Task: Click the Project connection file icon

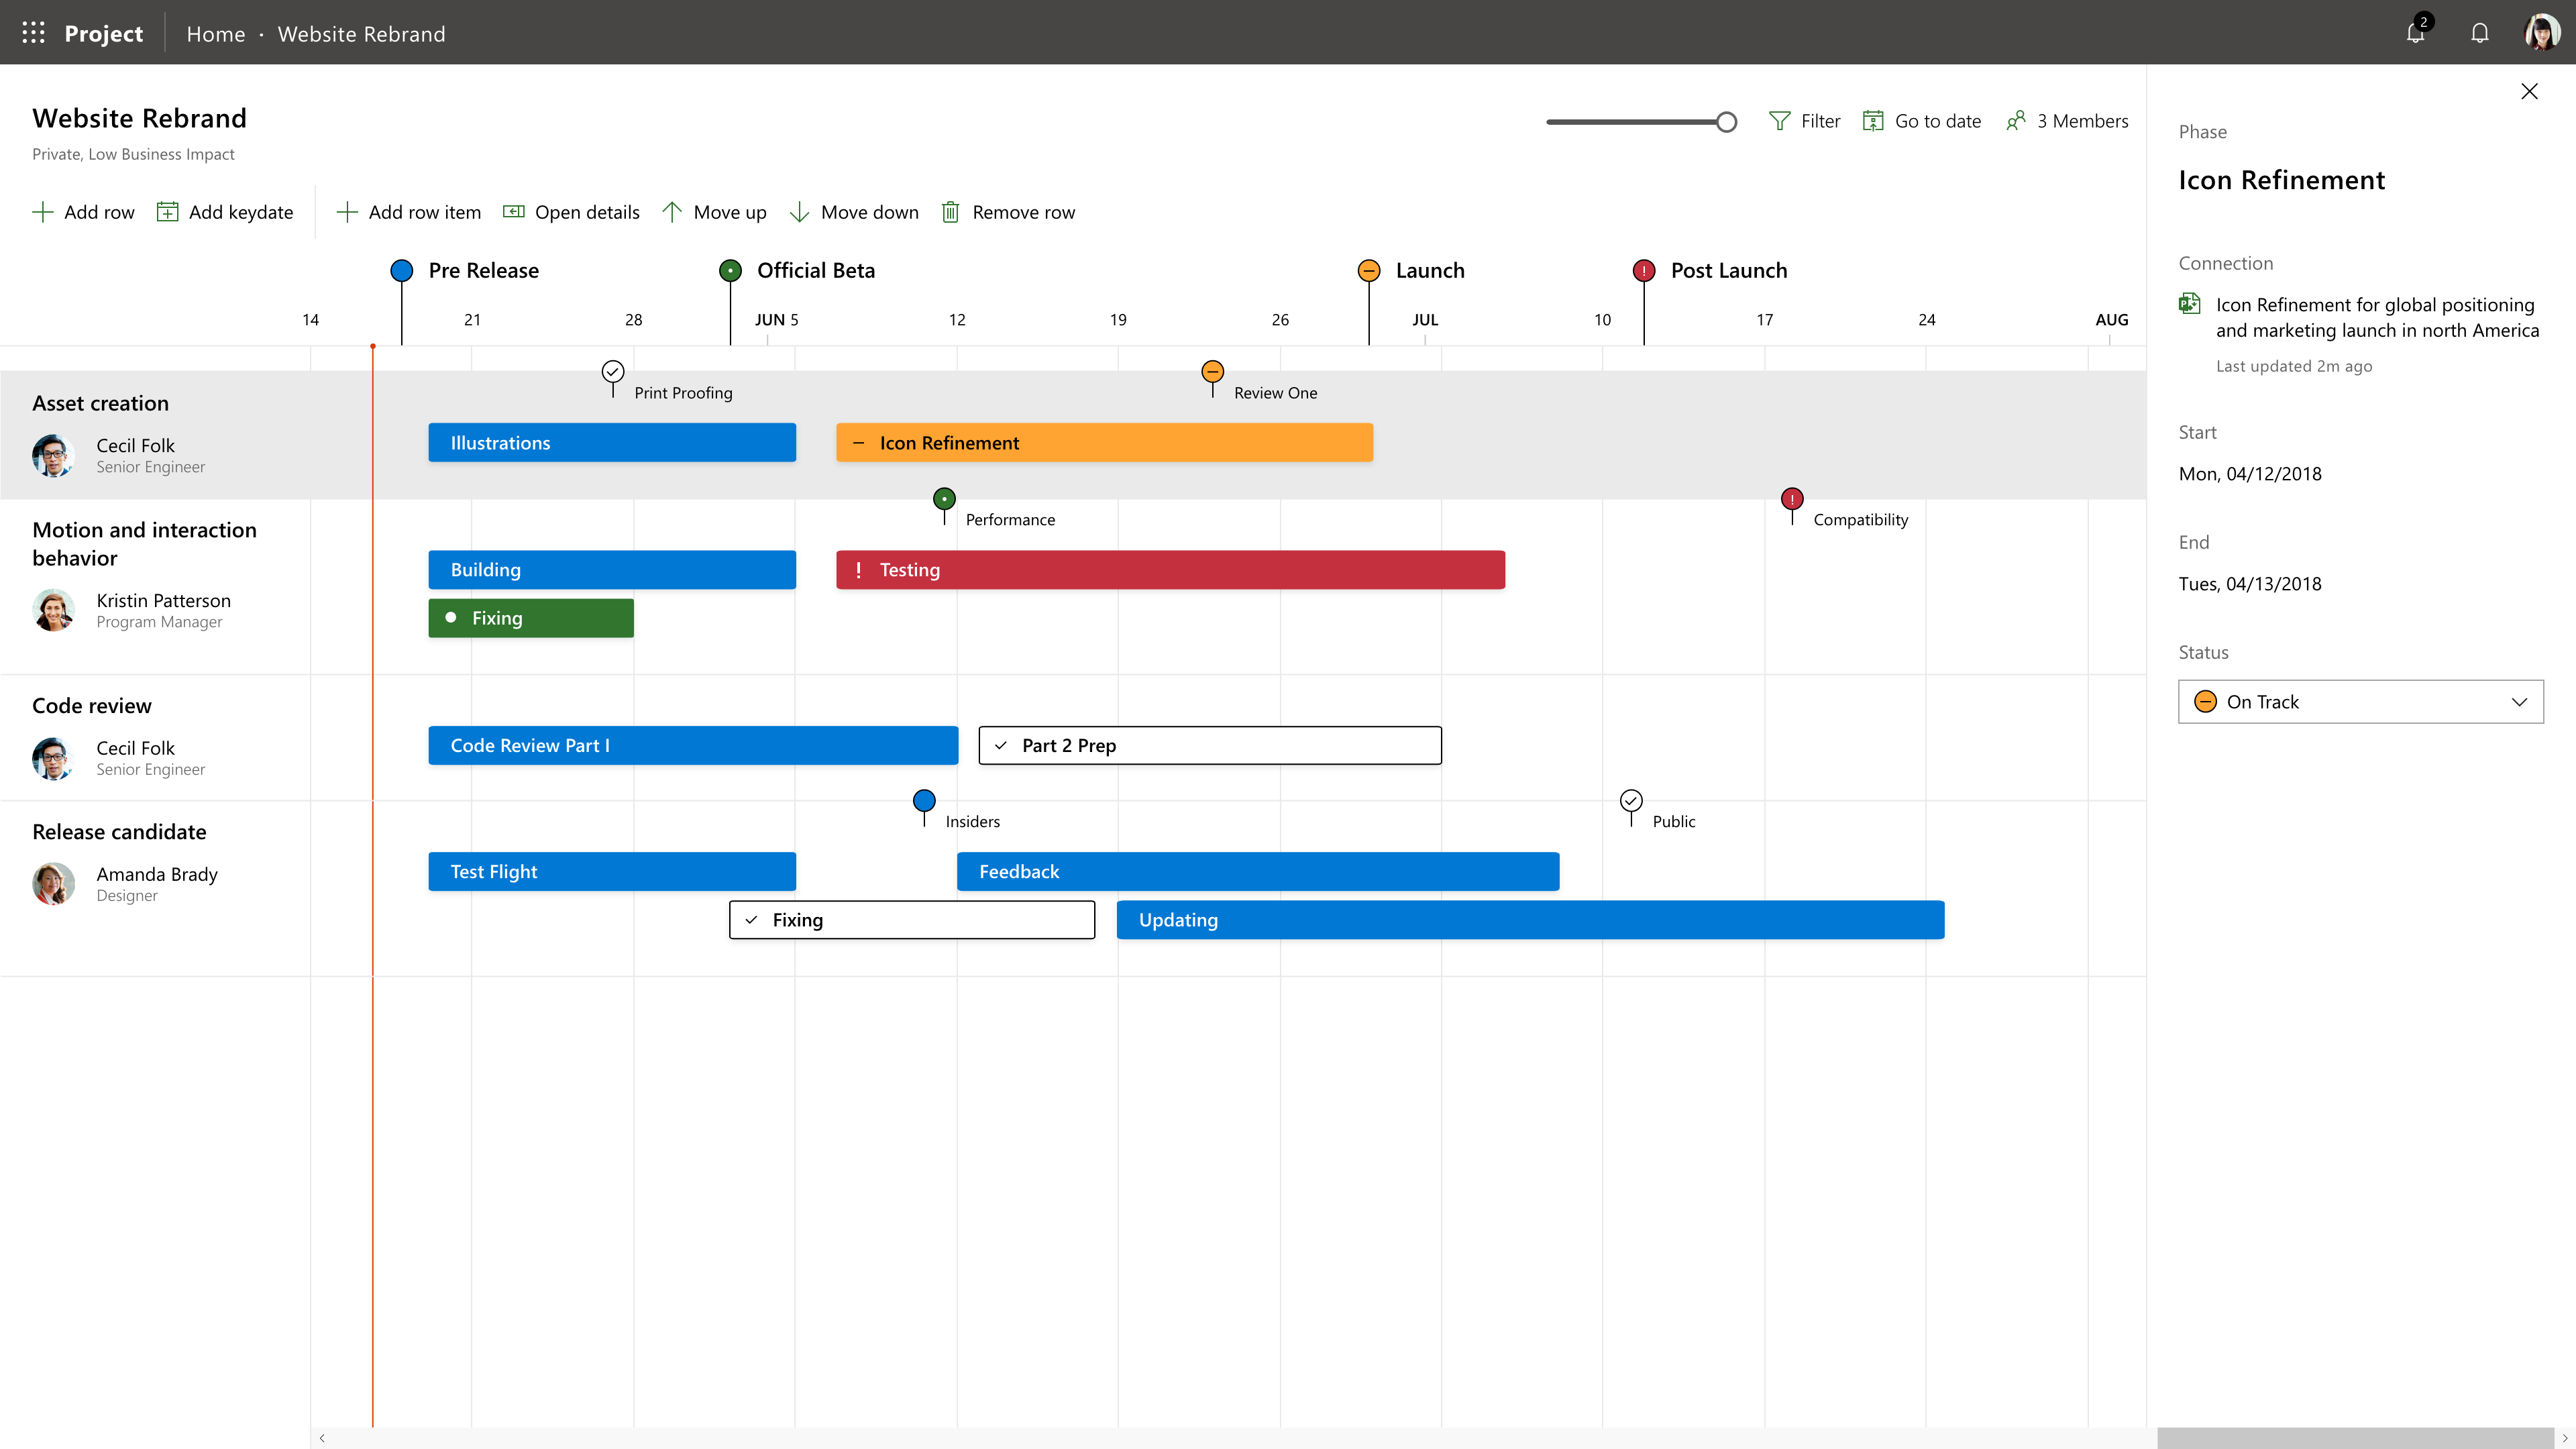Action: (x=2190, y=304)
